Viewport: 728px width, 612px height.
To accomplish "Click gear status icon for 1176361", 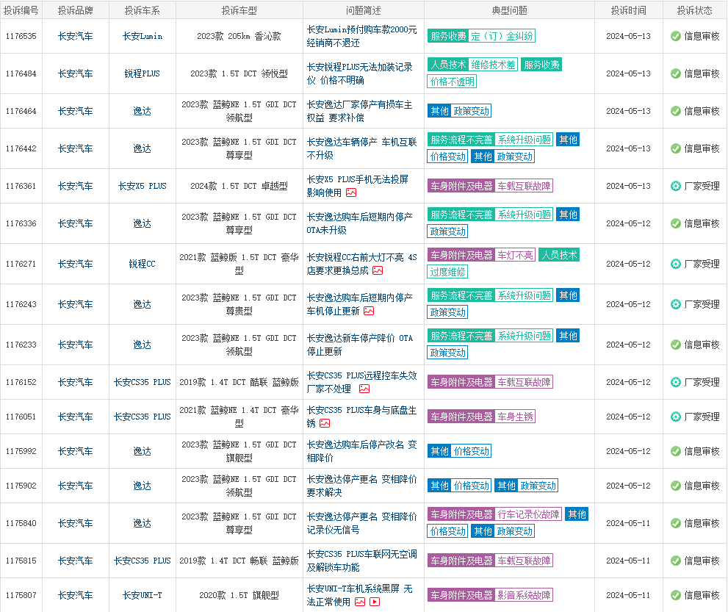I will coord(676,186).
